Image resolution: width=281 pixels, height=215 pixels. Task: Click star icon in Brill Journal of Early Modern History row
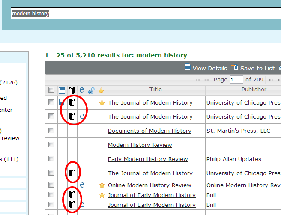pos(102,195)
